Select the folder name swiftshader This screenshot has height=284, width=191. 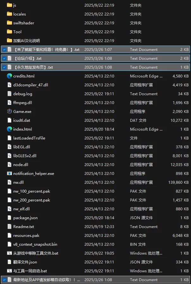23,23
